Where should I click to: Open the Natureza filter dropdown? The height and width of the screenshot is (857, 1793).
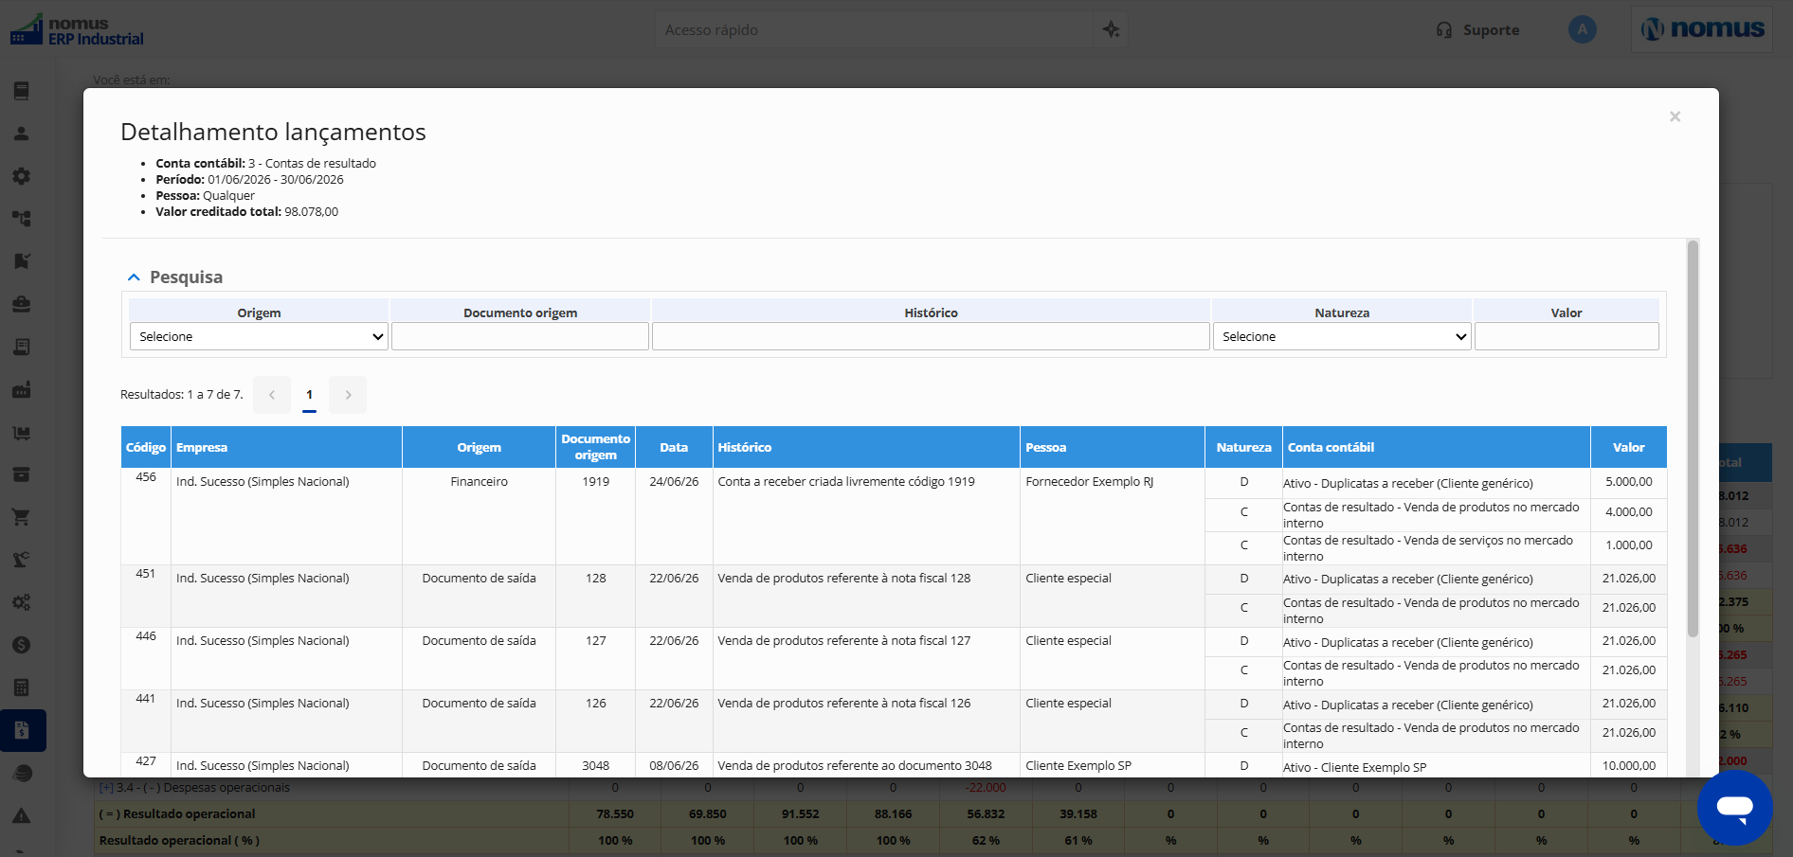pos(1342,336)
